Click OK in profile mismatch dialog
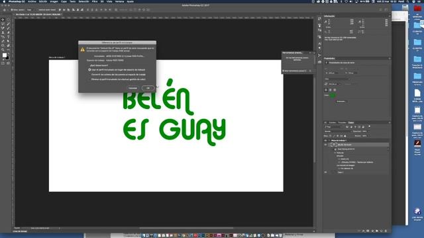The height and width of the screenshot is (238, 424). (148, 88)
